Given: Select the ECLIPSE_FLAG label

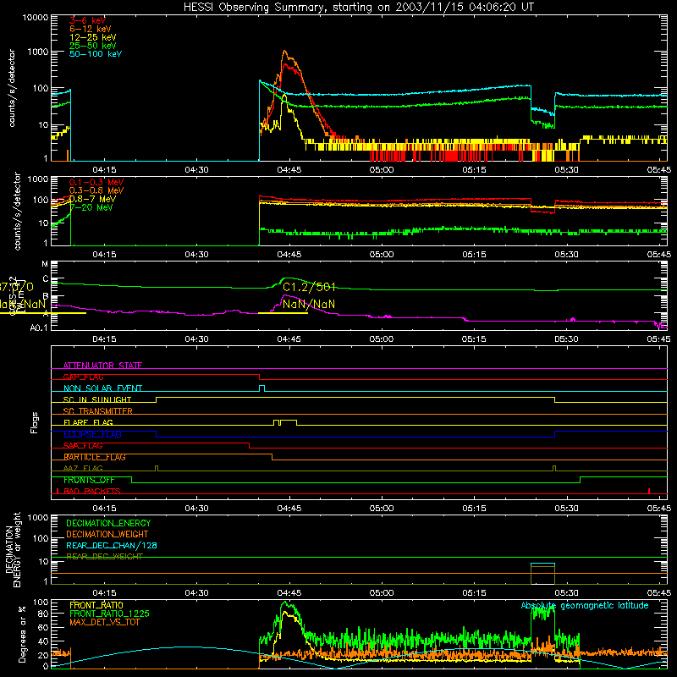Looking at the screenshot, I should (92, 434).
